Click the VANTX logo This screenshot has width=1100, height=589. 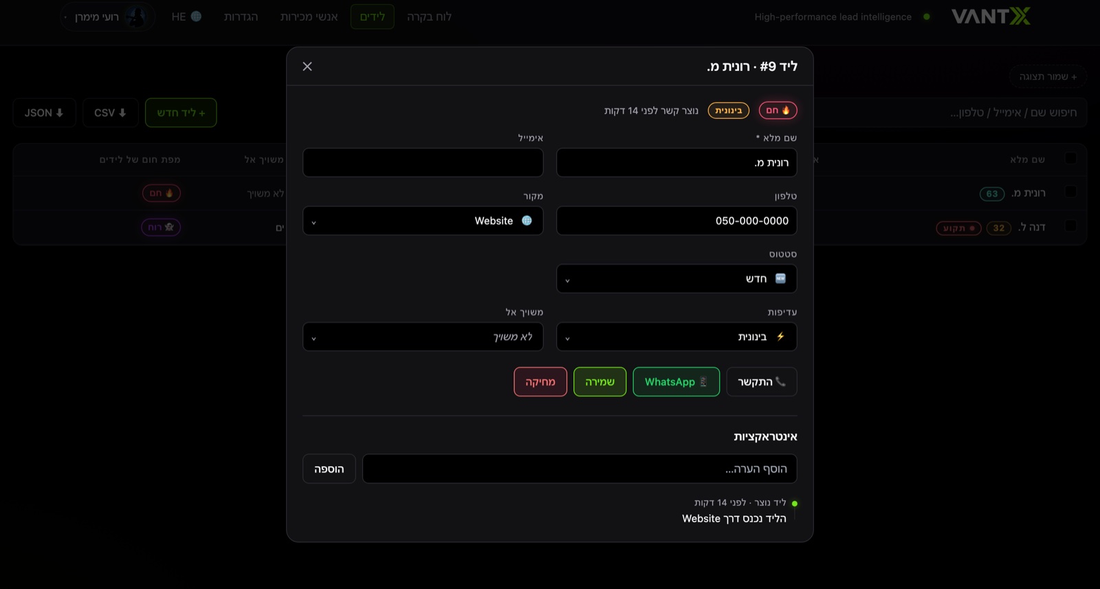coord(991,16)
